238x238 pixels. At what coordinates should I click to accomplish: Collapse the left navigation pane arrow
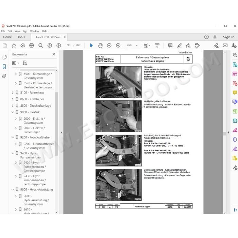point(62,132)
